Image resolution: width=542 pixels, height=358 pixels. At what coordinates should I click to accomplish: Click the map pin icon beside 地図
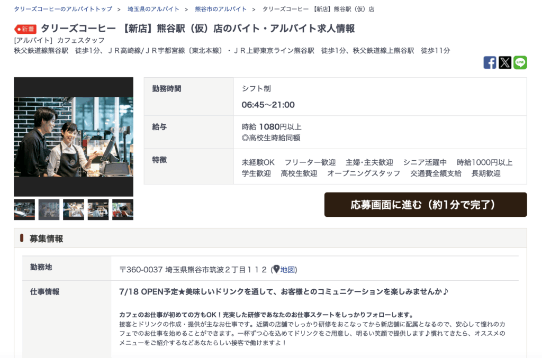(276, 269)
